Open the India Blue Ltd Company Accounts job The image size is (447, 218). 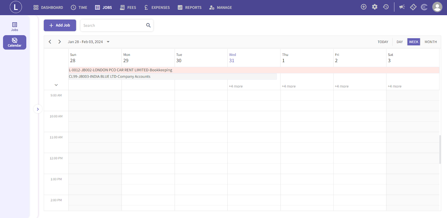173,77
